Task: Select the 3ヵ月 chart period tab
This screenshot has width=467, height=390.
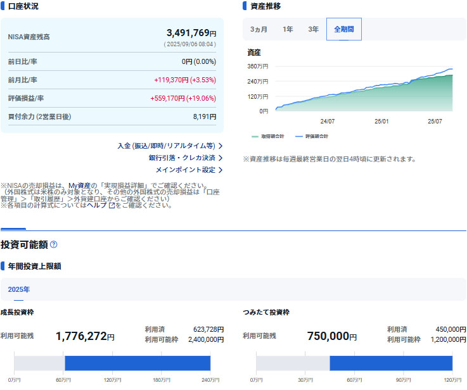Action: 259,29
